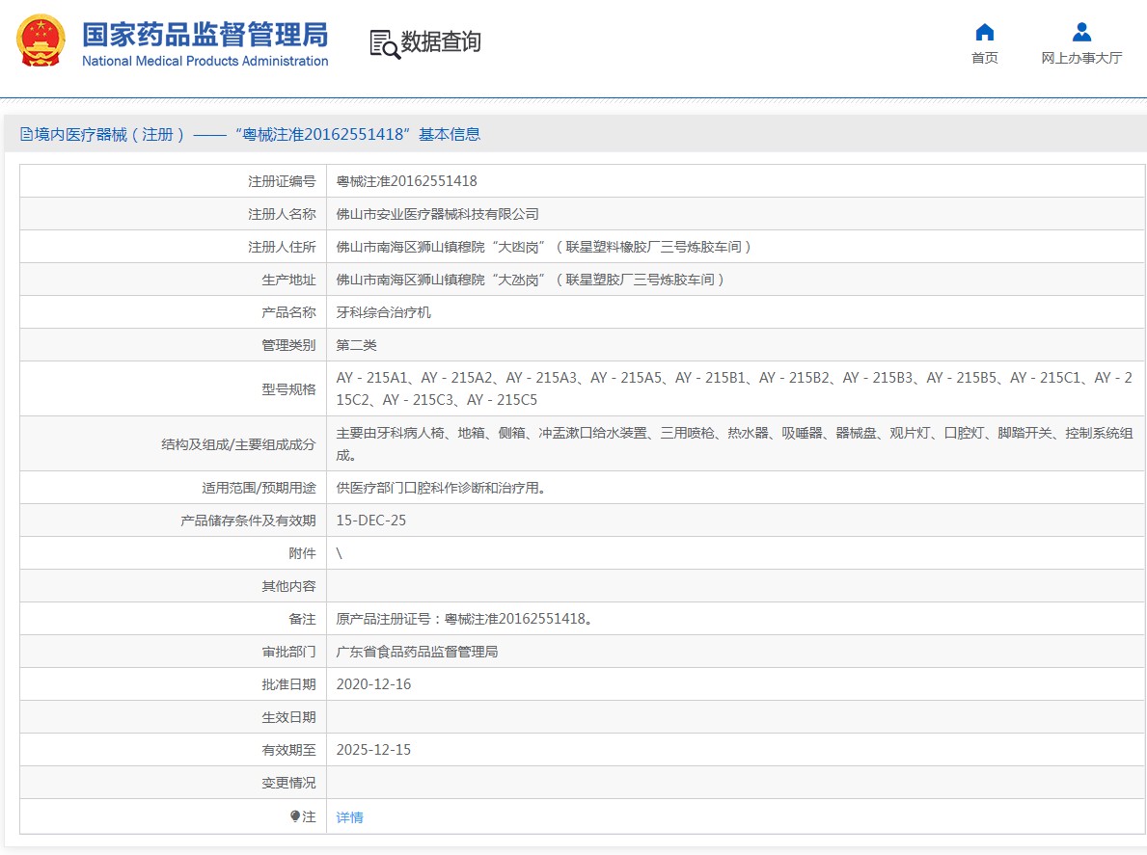Click the 数据查询 magnifier document icon

click(x=384, y=43)
